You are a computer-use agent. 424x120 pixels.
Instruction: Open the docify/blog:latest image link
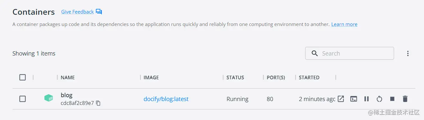(166, 99)
